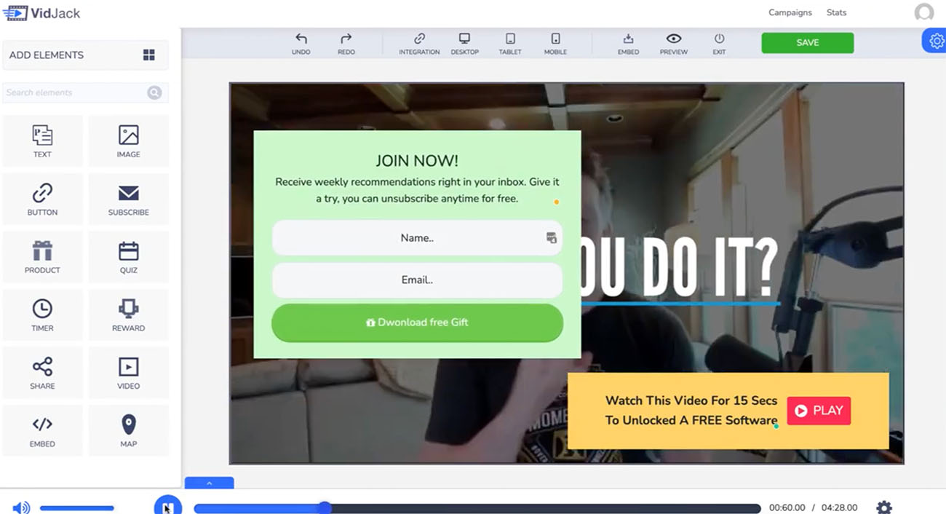Viewport: 946px width, 514px height.
Task: Add an Embed element
Action: point(42,430)
